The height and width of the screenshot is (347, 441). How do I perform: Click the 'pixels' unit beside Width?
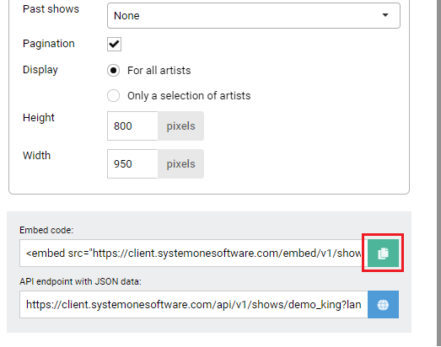pyautogui.click(x=180, y=163)
